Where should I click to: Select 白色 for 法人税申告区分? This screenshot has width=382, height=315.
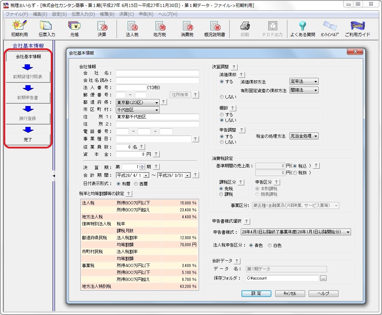point(270,245)
